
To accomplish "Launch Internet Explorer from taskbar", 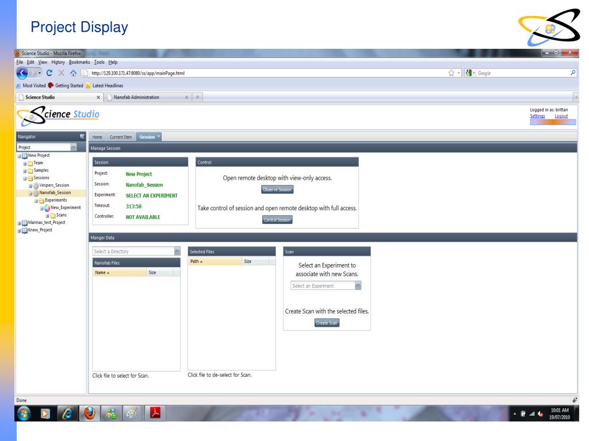I will [68, 413].
